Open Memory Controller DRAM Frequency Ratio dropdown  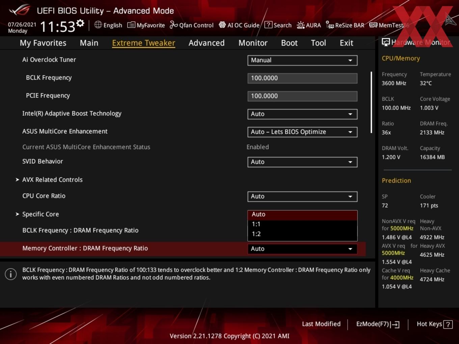[302, 249]
